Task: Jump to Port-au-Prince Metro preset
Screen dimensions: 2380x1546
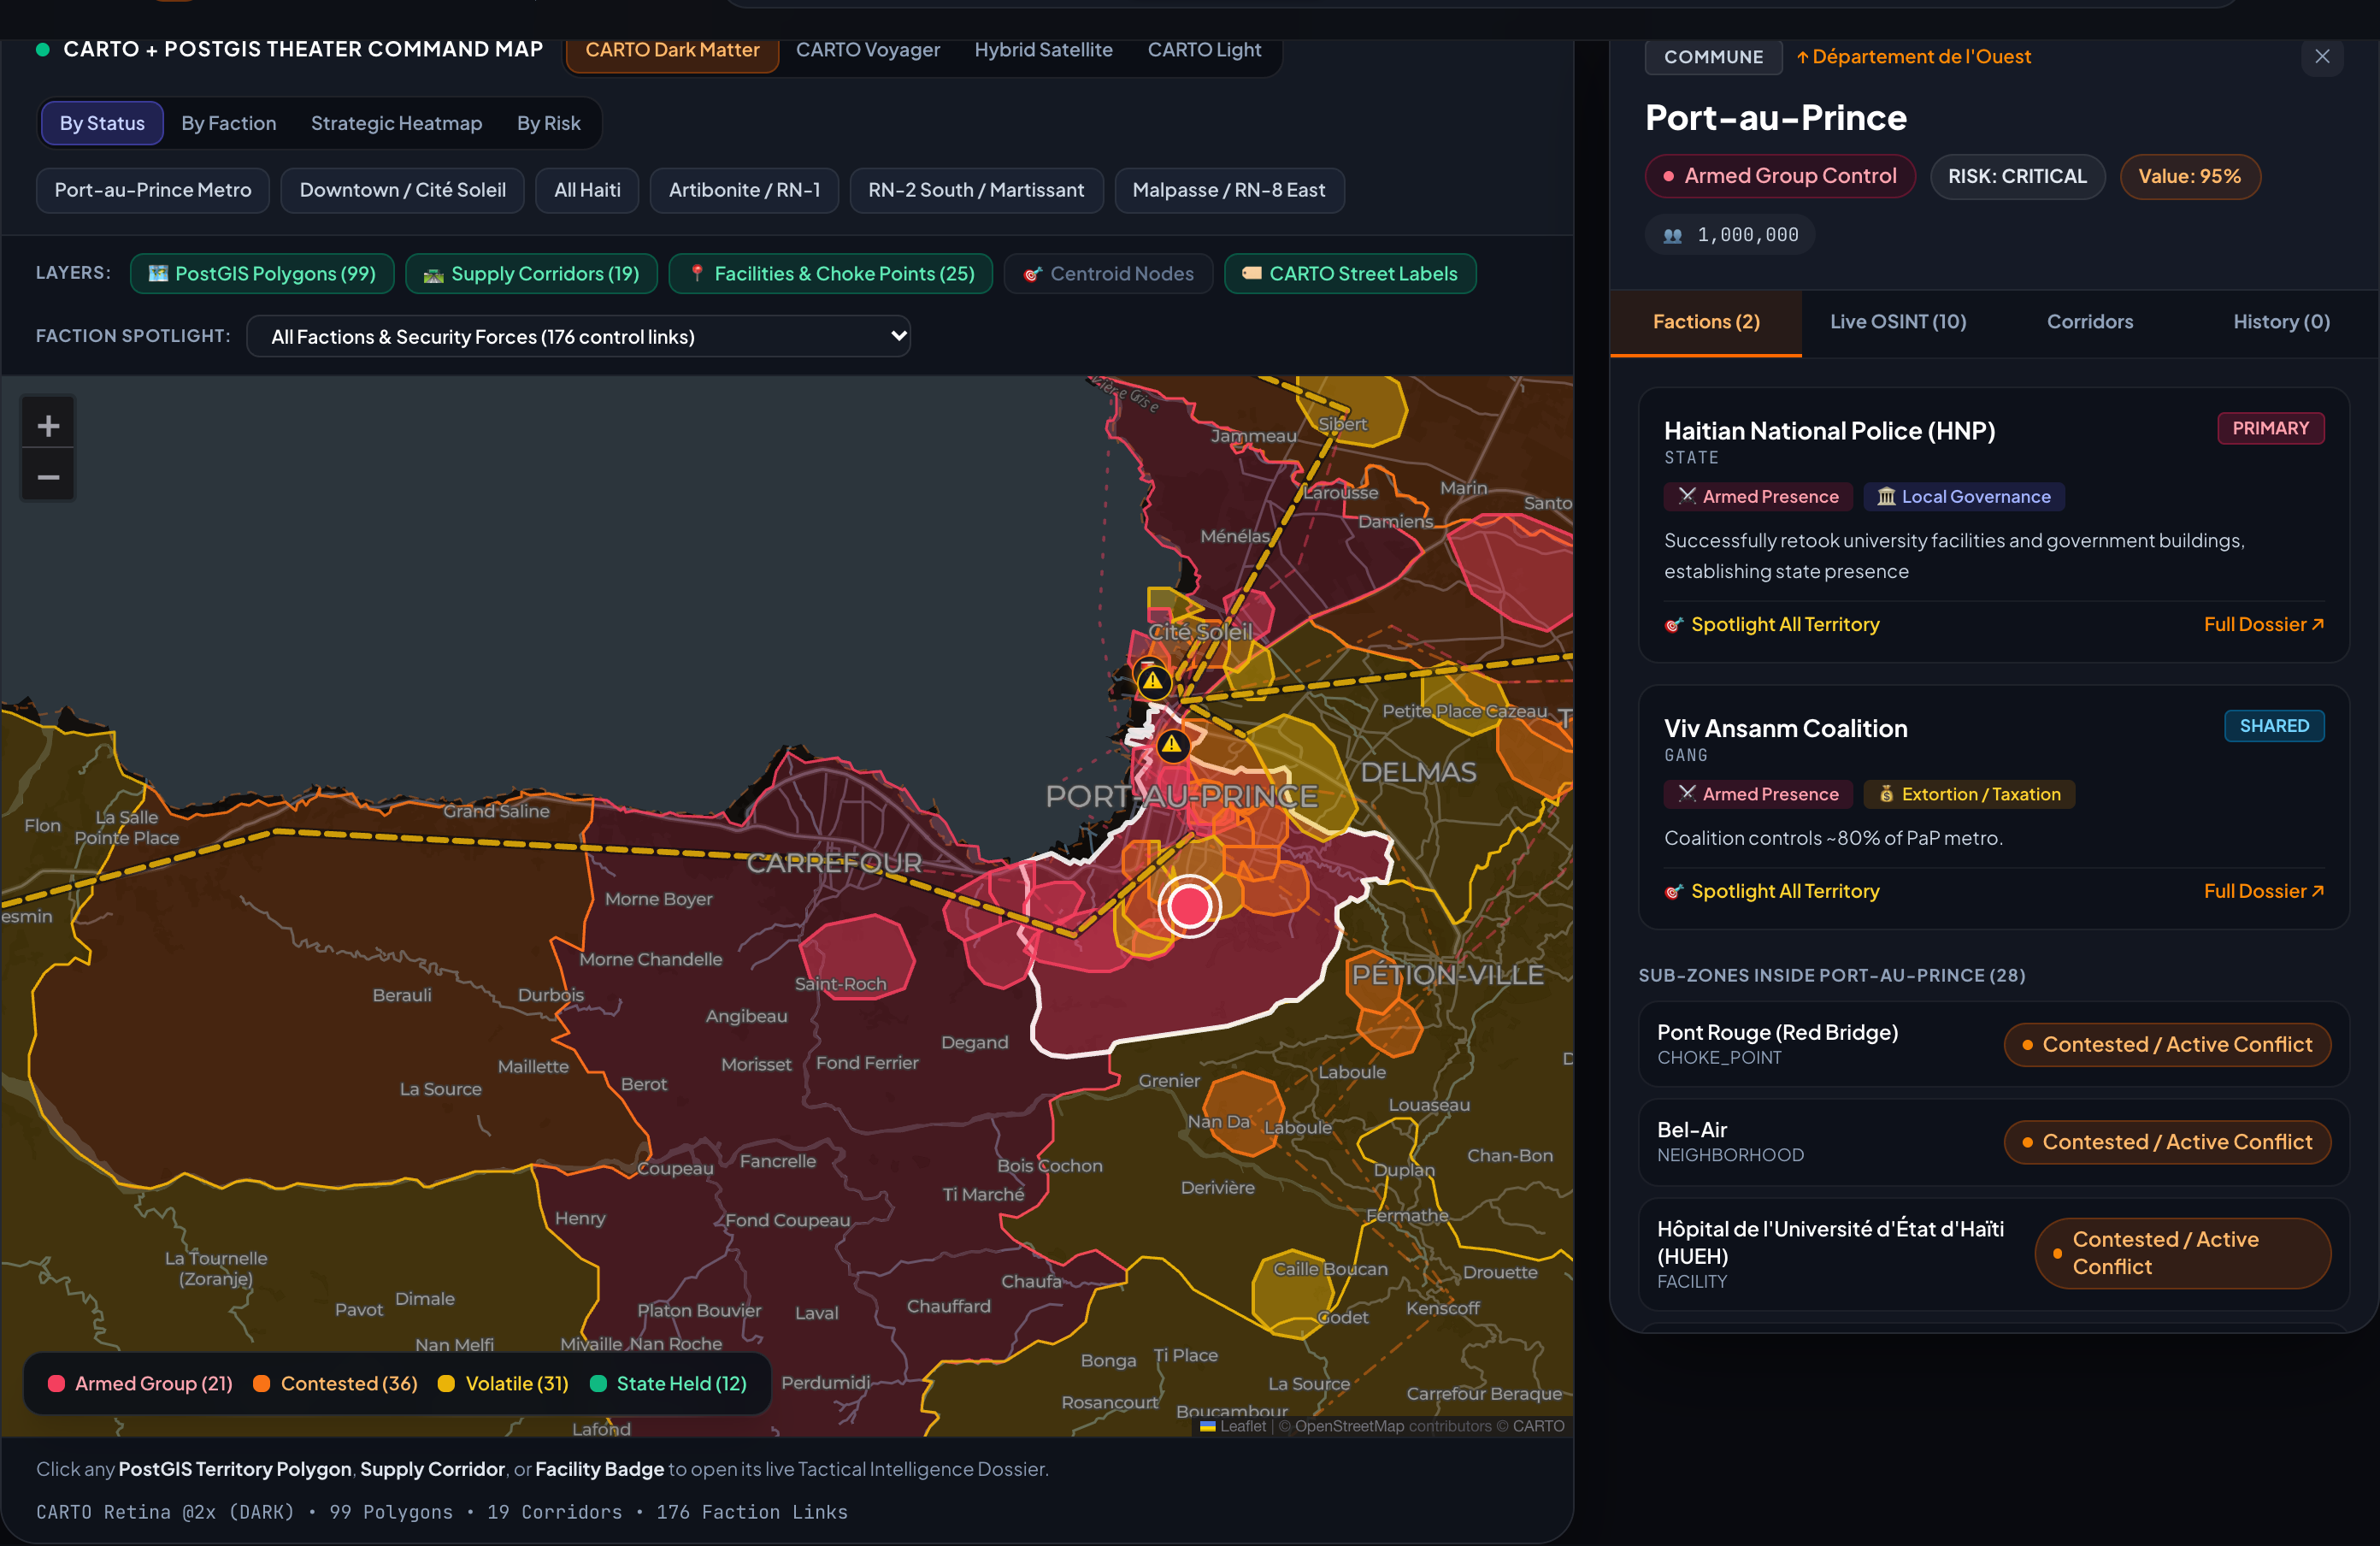Action: point(153,190)
